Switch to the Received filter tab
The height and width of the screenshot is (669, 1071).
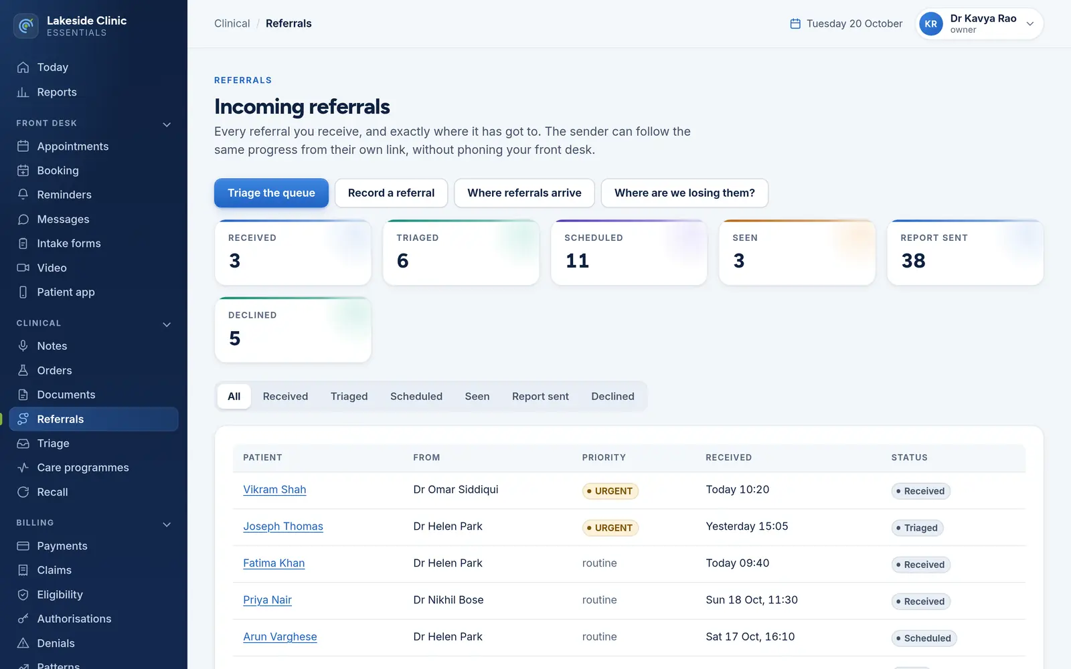point(285,397)
